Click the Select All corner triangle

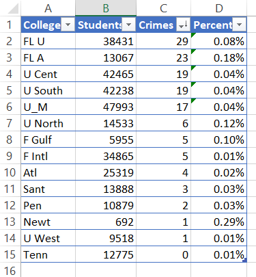pos(13,9)
